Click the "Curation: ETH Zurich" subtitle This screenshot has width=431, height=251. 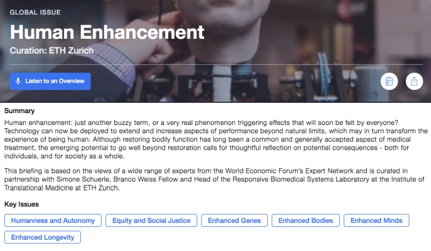point(52,51)
